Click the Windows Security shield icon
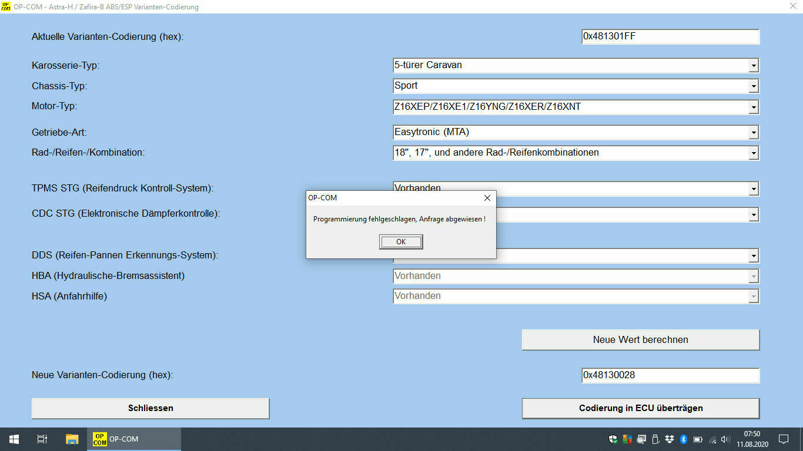The width and height of the screenshot is (803, 451). (x=613, y=439)
